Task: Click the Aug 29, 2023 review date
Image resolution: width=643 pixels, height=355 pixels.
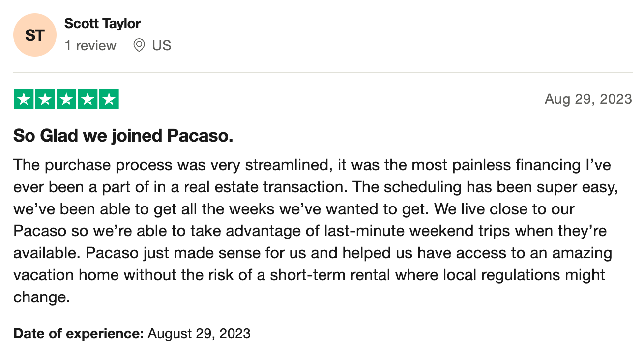Action: [588, 99]
